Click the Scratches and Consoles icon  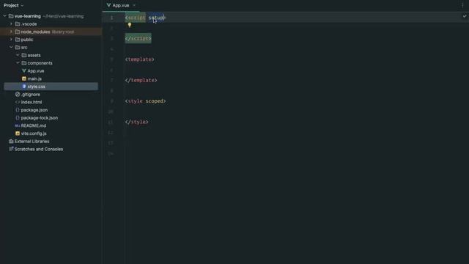coord(11,149)
